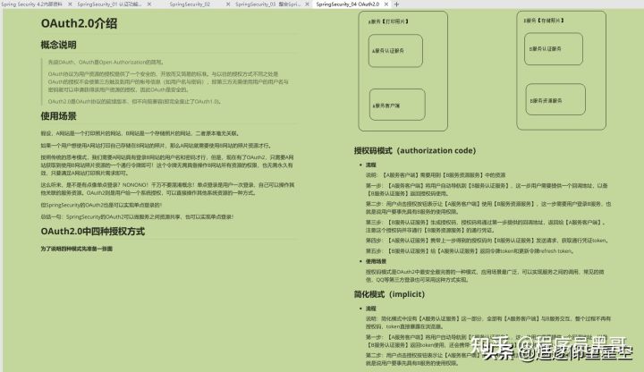Viewport: 644px width, 372px height.
Task: Click the 概念说明 heading
Action: [x=58, y=45]
